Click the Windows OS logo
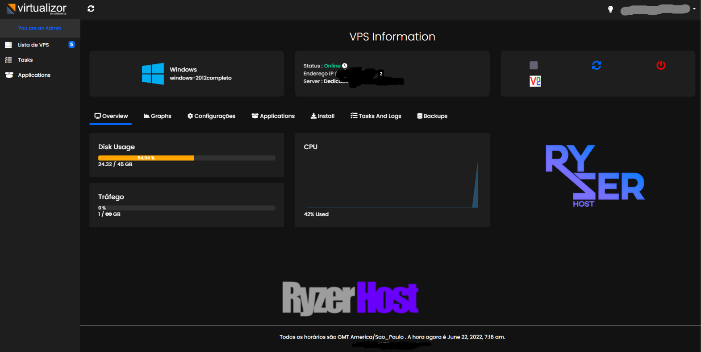Viewport: 701px width, 352px height. point(153,74)
